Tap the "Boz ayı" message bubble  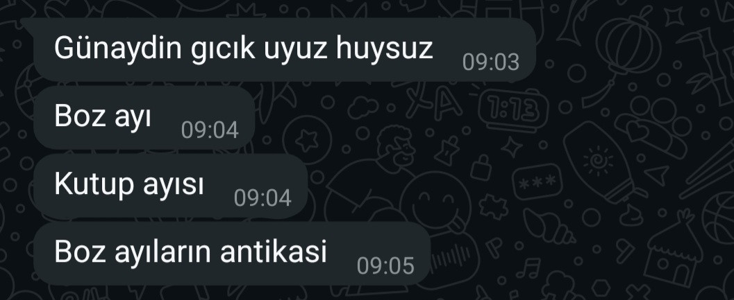click(x=144, y=118)
